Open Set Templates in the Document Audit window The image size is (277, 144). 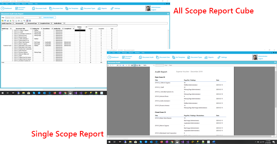pyautogui.click(x=178, y=57)
